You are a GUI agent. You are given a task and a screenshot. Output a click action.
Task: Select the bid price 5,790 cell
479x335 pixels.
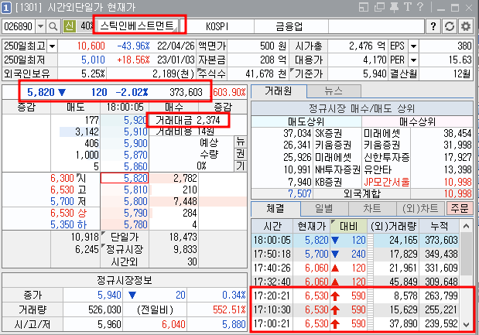point(125,214)
